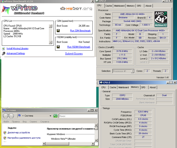Switch to Mainboard tab in upper CPU-Z window

click(x=119, y=6)
